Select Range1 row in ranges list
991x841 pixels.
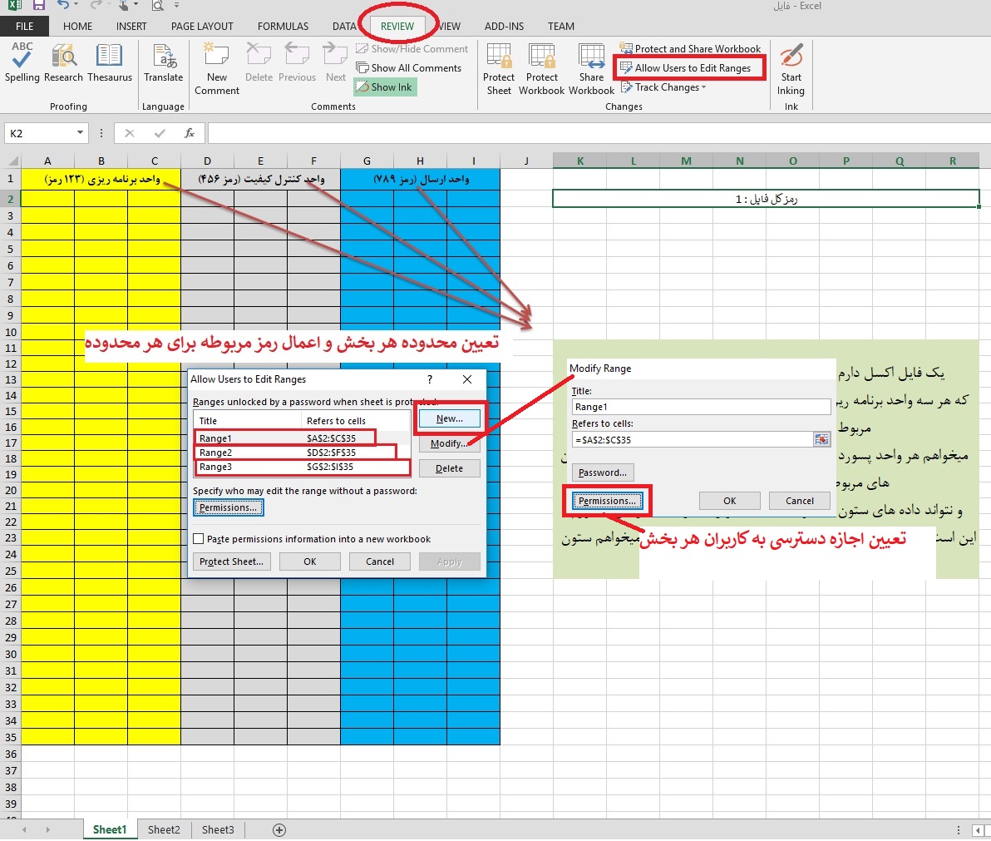coord(302,438)
